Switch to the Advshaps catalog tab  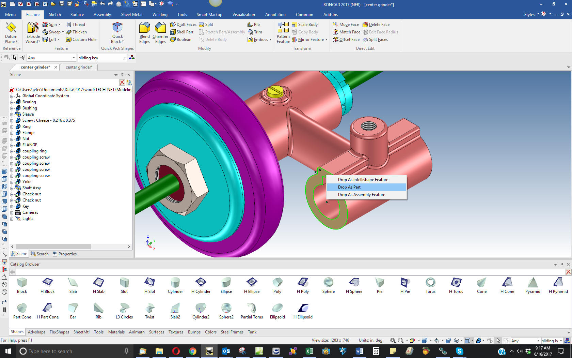click(36, 332)
